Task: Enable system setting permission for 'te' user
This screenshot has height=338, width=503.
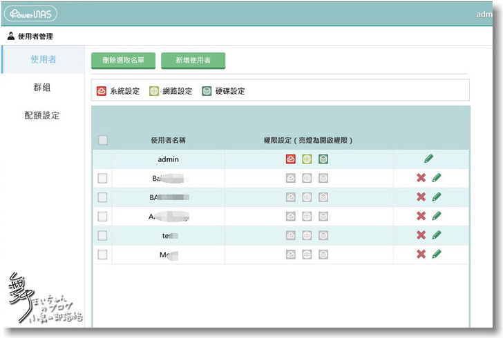Action: (292, 235)
